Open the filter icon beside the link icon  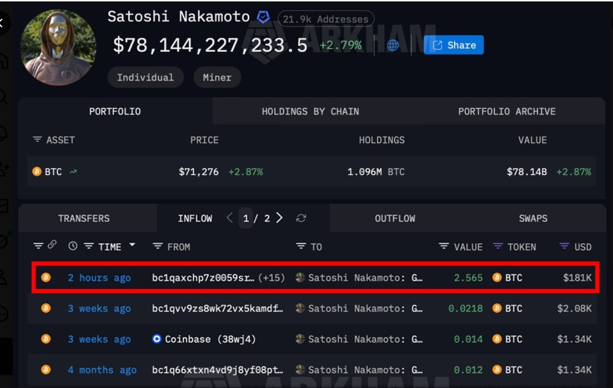[x=38, y=246]
